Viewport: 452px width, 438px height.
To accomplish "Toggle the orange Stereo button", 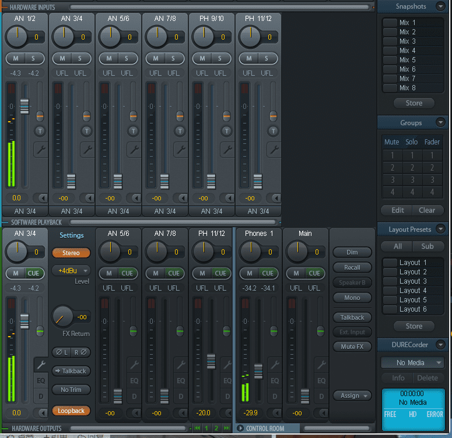I will (x=71, y=253).
